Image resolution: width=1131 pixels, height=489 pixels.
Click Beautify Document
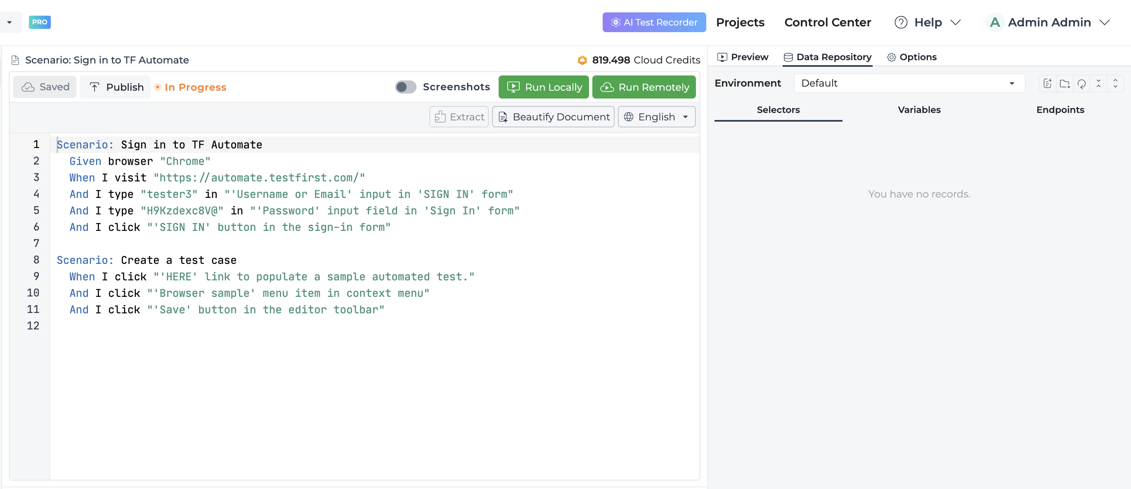553,117
